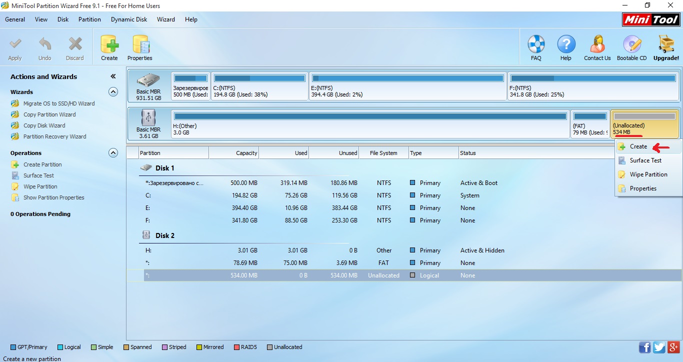
Task: Click the Contact Us icon
Action: [x=597, y=46]
